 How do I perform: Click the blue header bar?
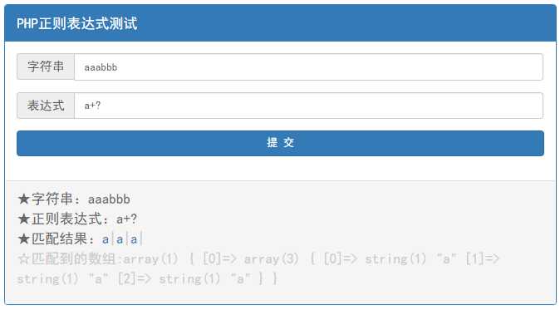tap(280, 23)
